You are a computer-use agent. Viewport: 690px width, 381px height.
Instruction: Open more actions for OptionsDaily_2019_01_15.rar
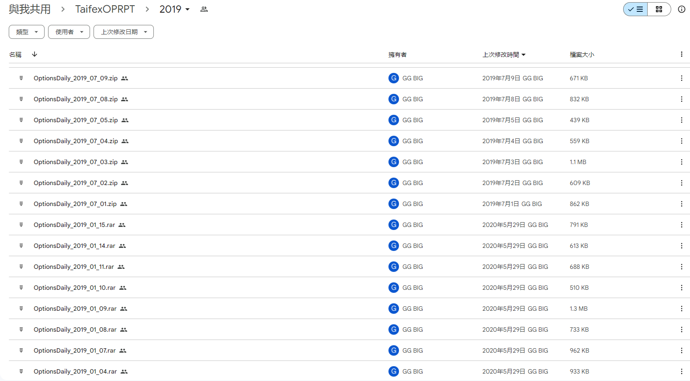coord(682,225)
